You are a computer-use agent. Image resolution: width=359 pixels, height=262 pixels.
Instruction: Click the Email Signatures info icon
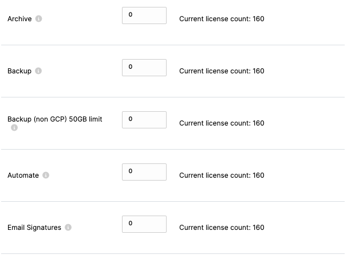pos(68,228)
